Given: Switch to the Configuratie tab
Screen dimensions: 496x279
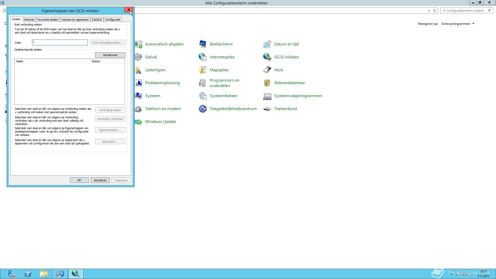Looking at the screenshot, I should tap(113, 20).
